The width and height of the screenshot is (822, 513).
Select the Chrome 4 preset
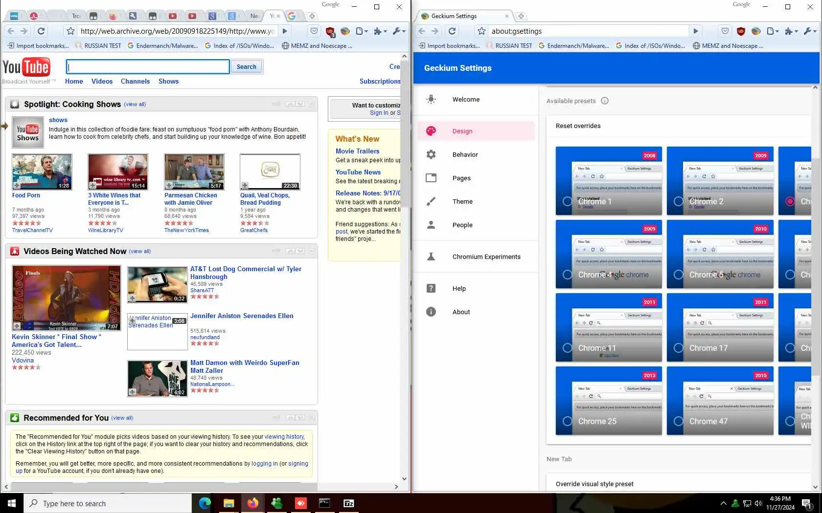pyautogui.click(x=609, y=254)
